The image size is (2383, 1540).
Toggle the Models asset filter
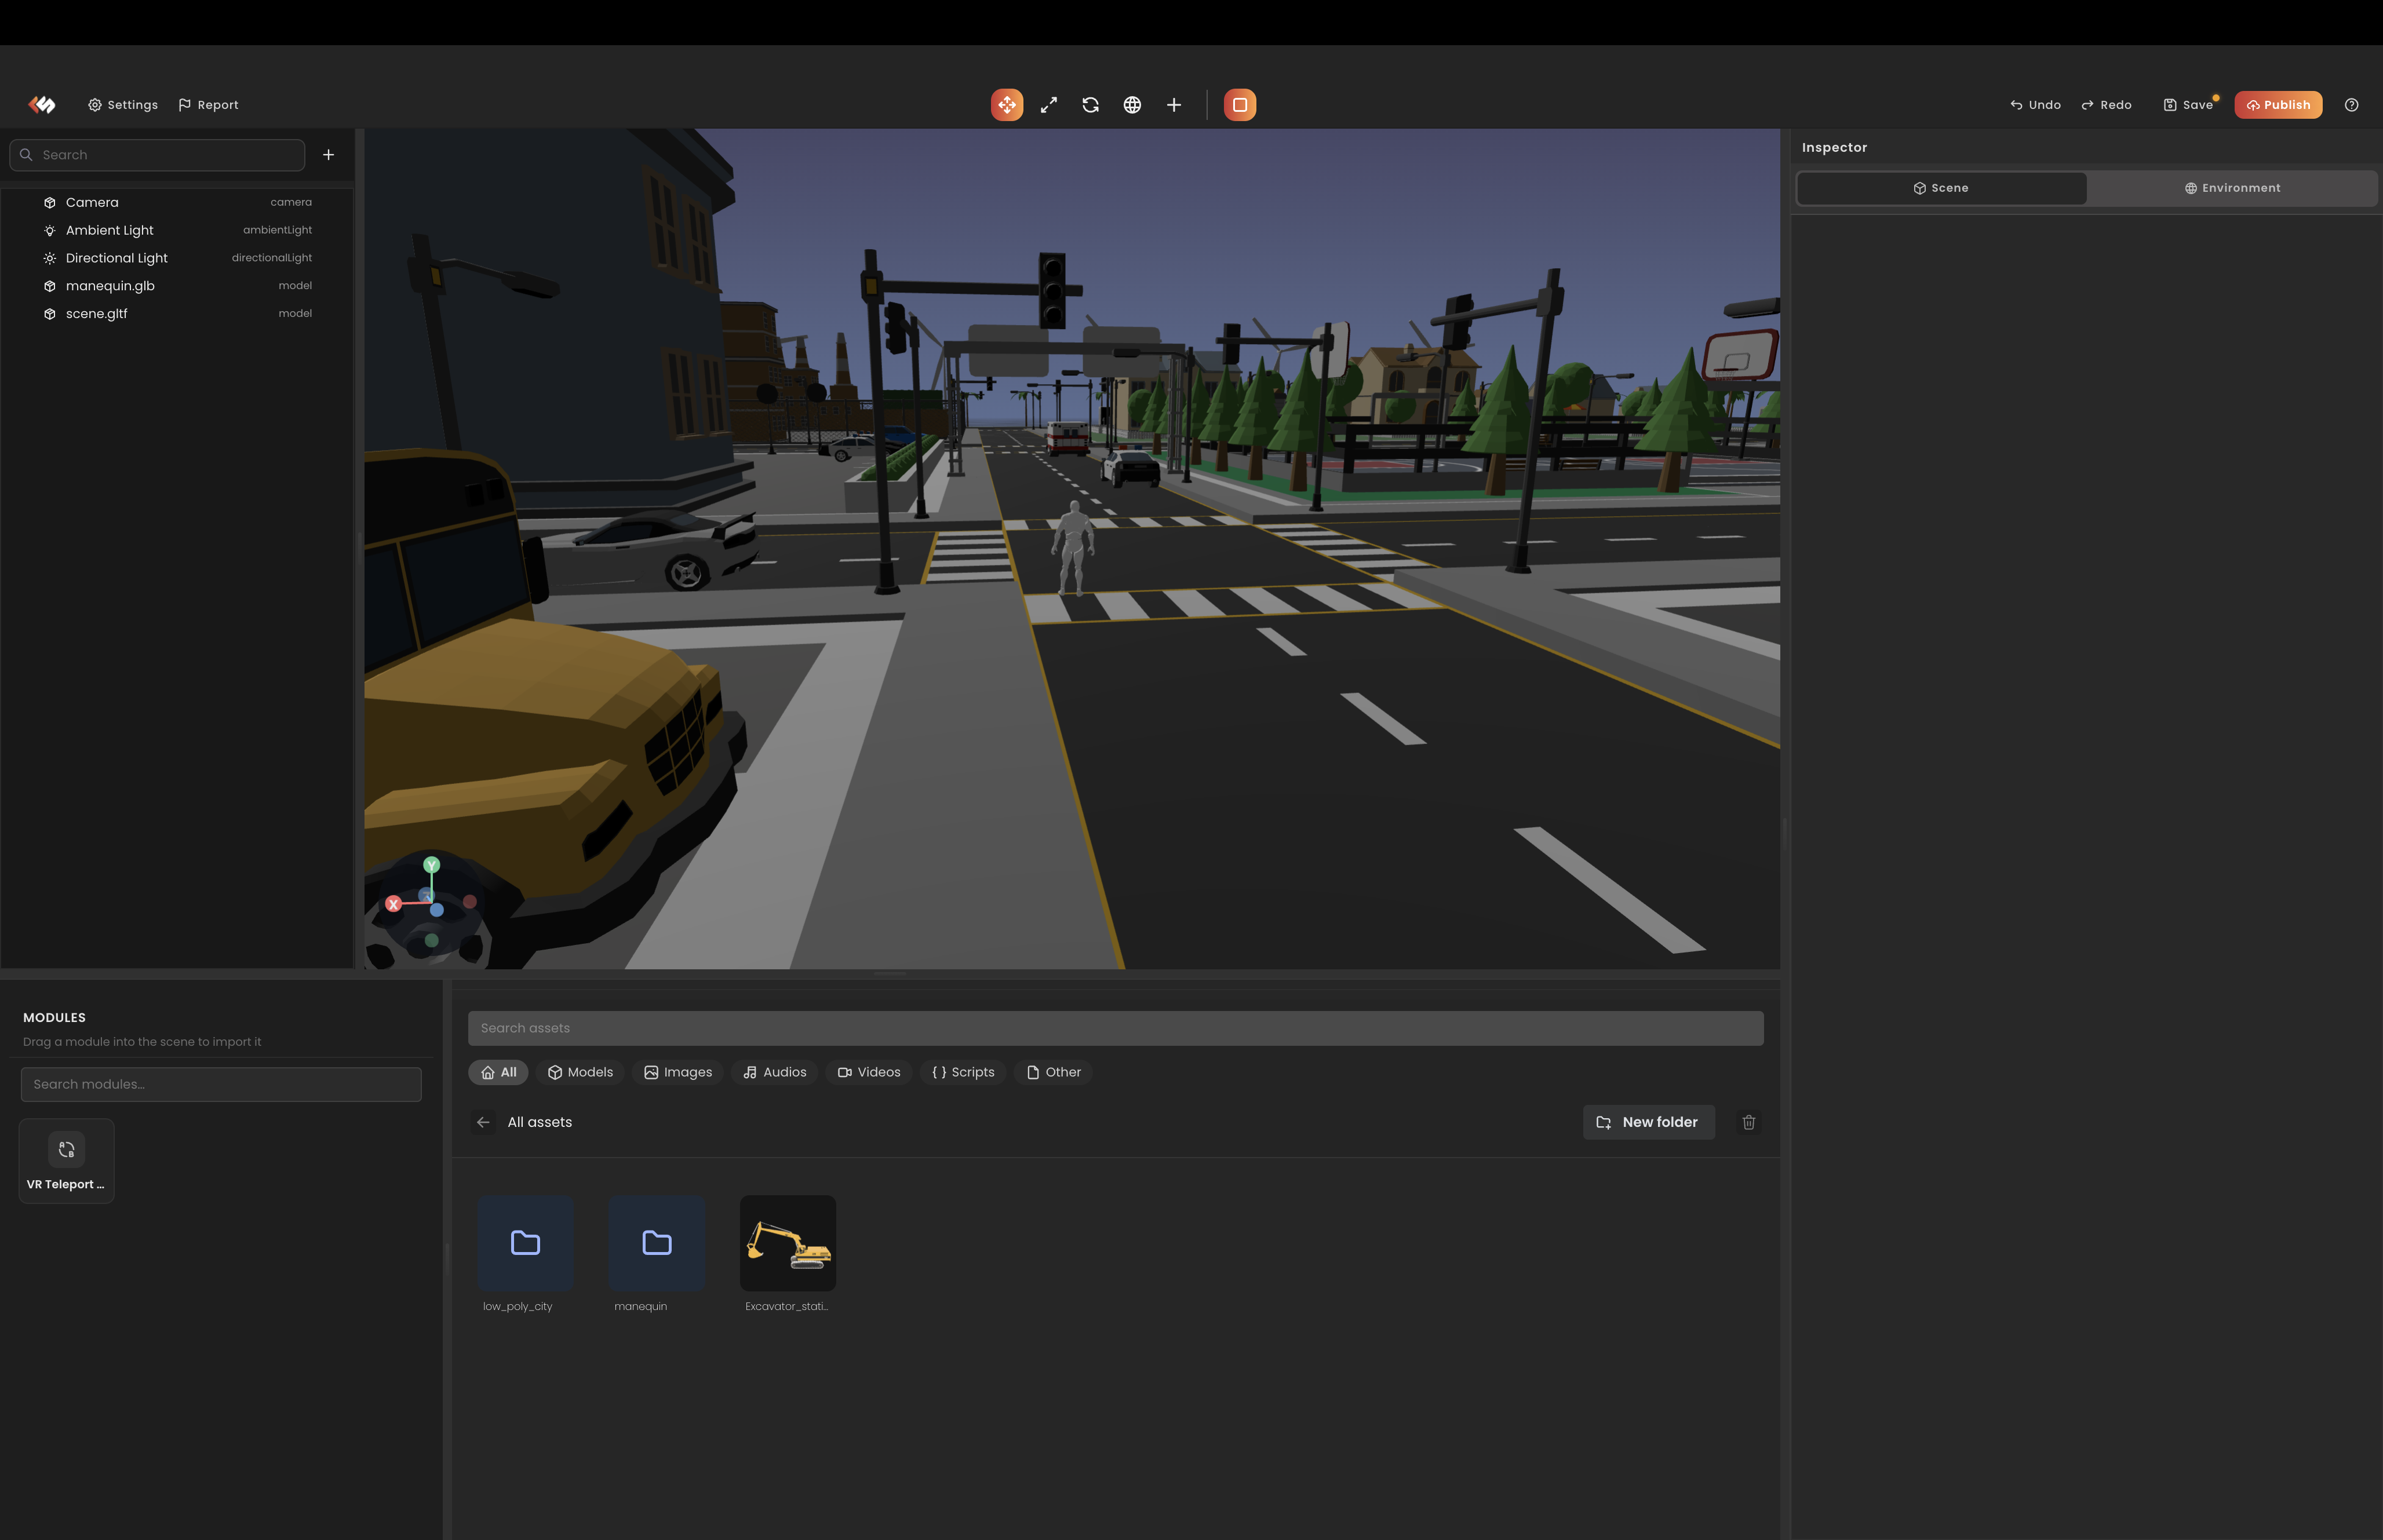[580, 1071]
